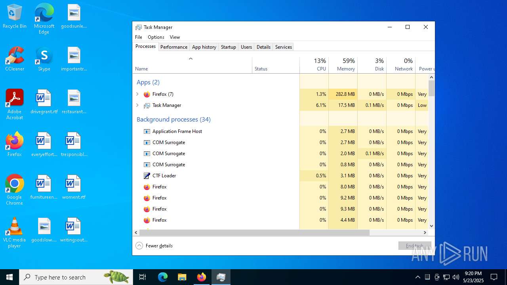Open Google Chrome desktop shortcut
507x285 pixels.
15,190
